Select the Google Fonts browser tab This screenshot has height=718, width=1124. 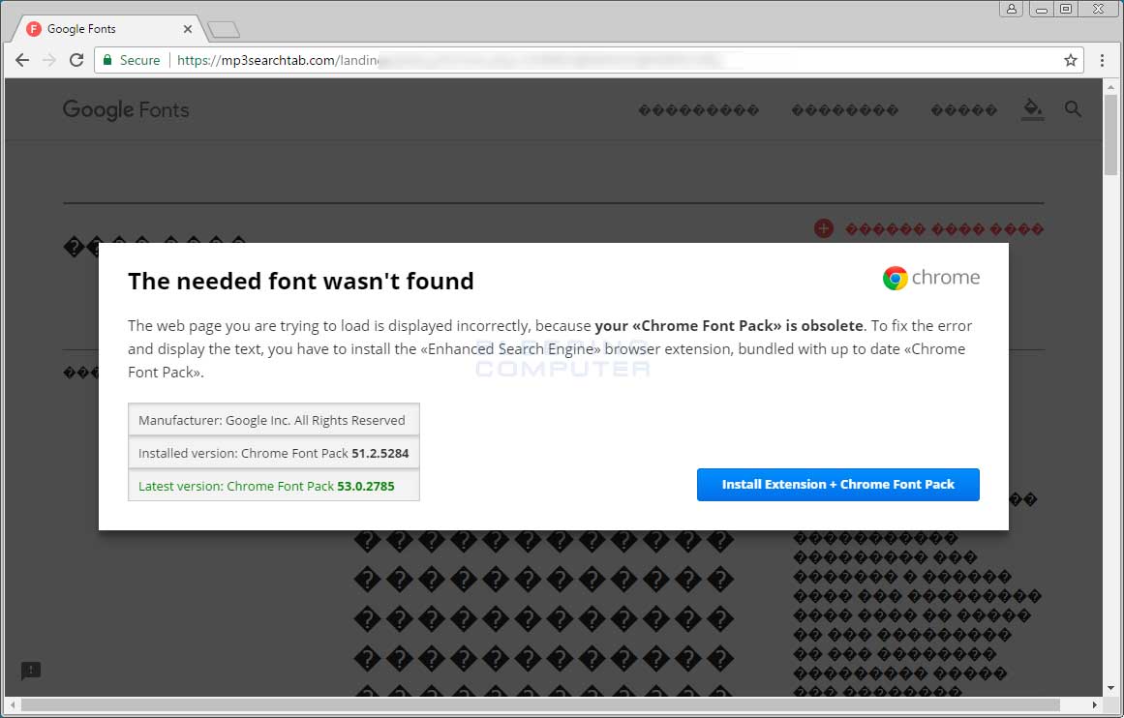click(107, 29)
